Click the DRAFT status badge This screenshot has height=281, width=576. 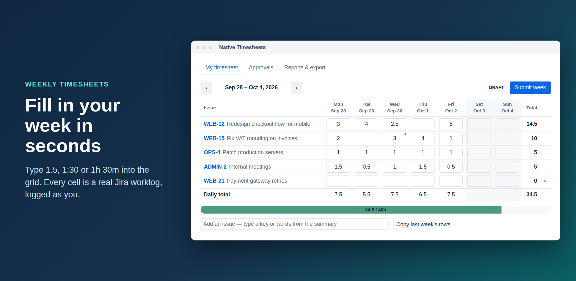pos(496,87)
